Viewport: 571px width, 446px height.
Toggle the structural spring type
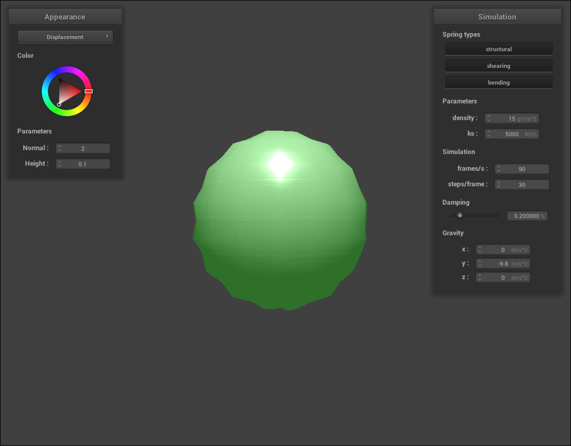coord(499,49)
